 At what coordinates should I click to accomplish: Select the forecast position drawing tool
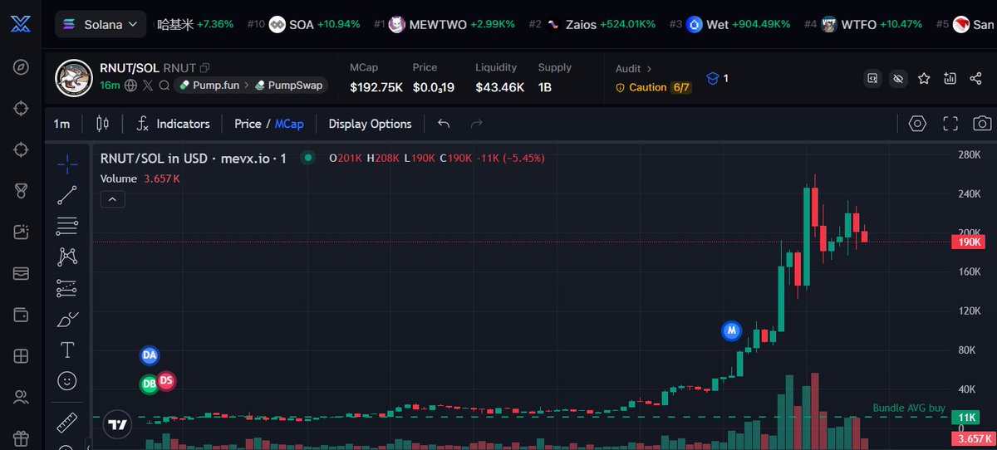point(67,288)
